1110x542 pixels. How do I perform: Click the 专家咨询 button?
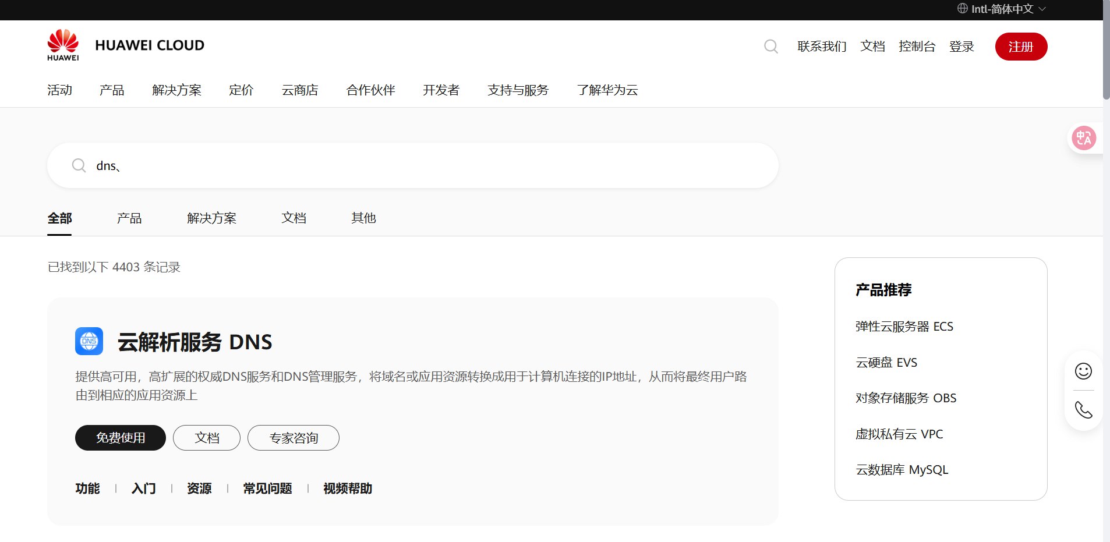pyautogui.click(x=294, y=438)
